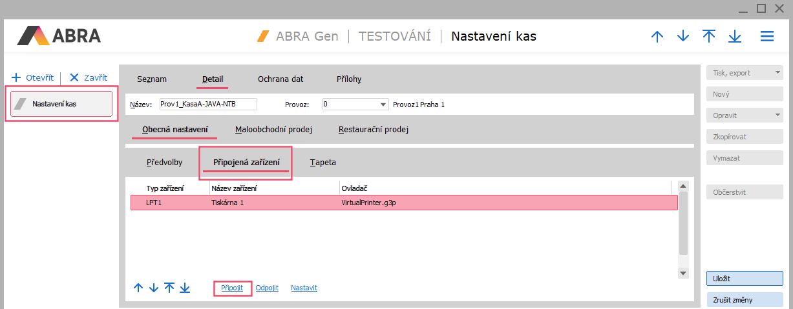
Task: Jump to last record with header arrow
Action: 735,37
